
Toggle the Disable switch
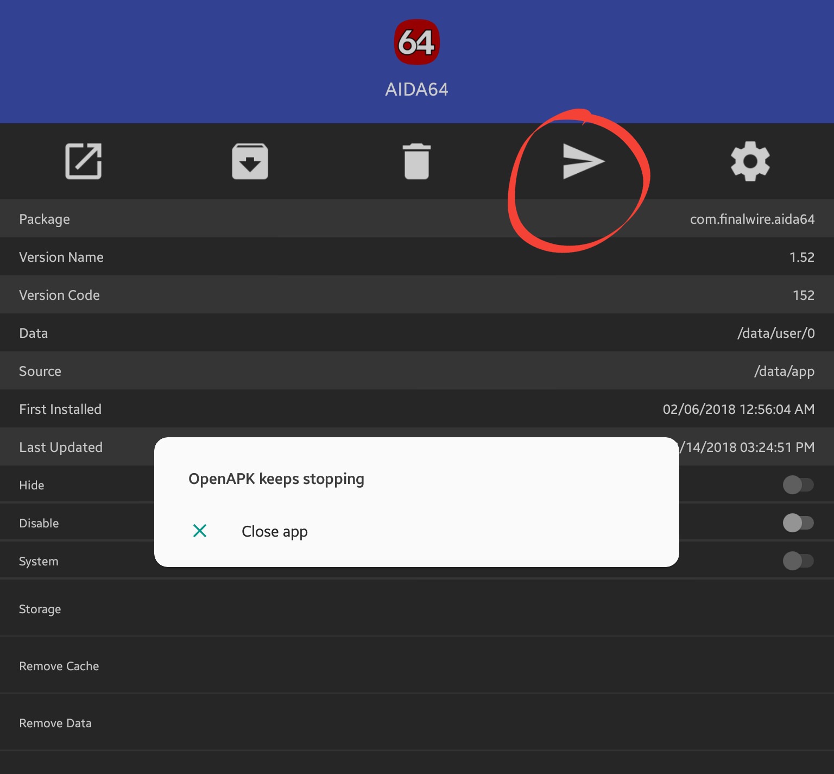tap(798, 523)
